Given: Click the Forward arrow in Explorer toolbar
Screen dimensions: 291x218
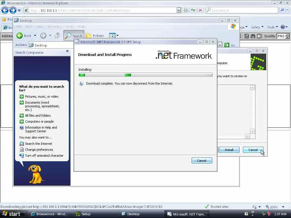Looking at the screenshot, I should coord(43,35).
